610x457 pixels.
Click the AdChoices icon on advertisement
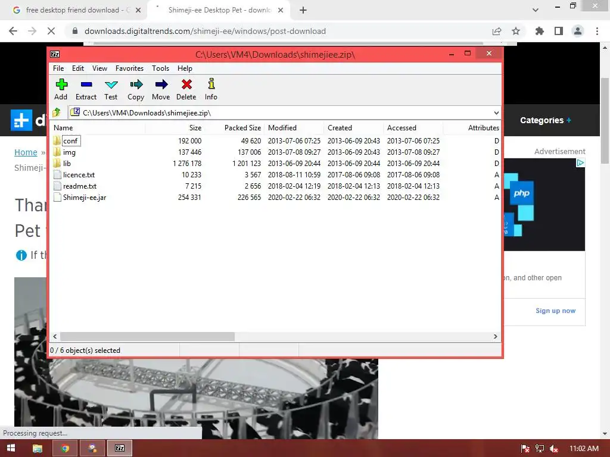point(580,163)
